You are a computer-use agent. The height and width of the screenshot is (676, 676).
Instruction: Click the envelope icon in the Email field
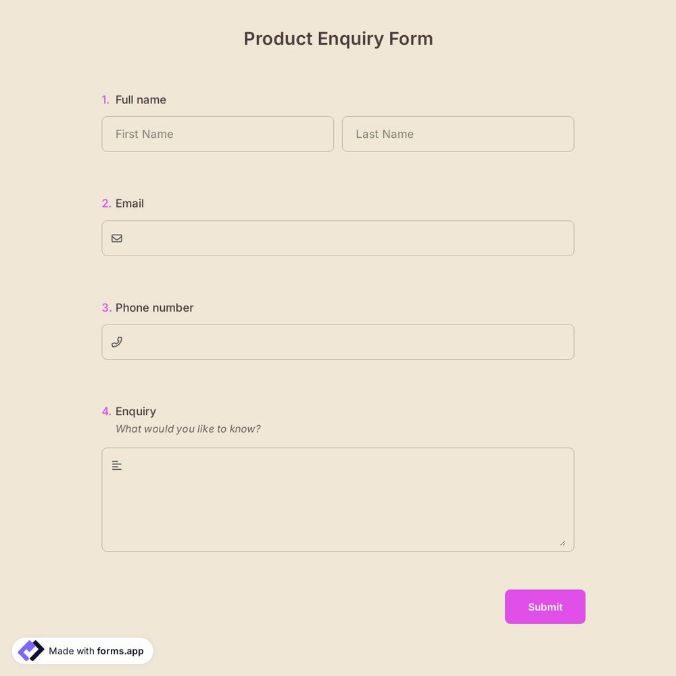117,238
